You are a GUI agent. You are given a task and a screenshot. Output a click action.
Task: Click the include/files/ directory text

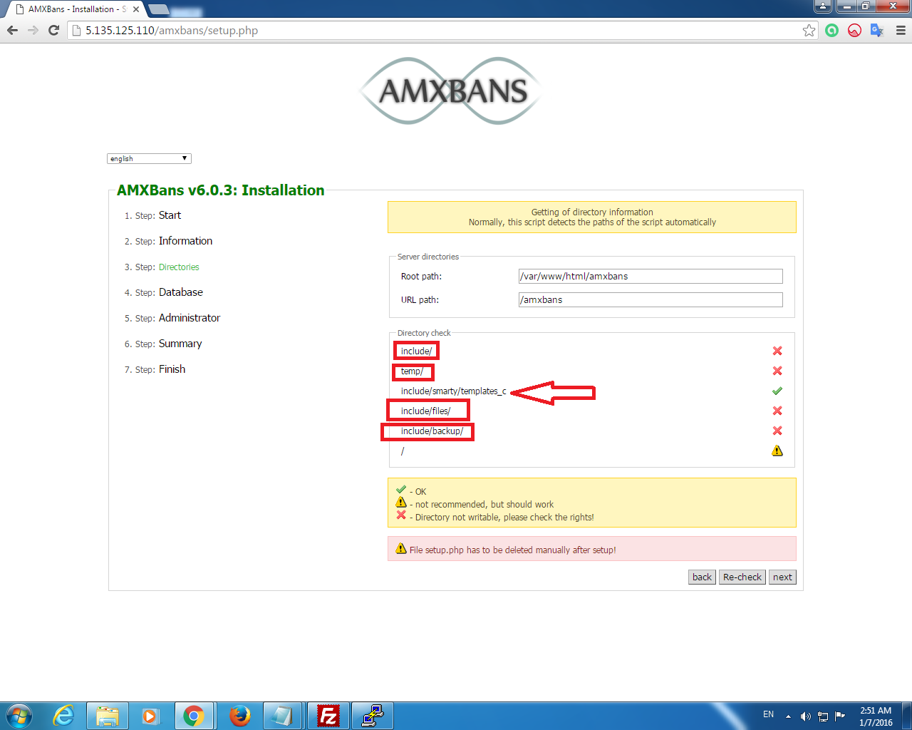tap(425, 411)
